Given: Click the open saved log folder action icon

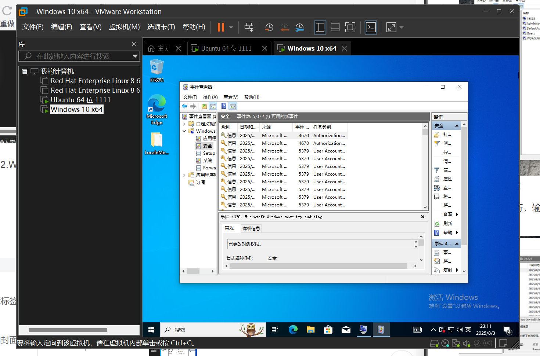Looking at the screenshot, I should coord(437,135).
